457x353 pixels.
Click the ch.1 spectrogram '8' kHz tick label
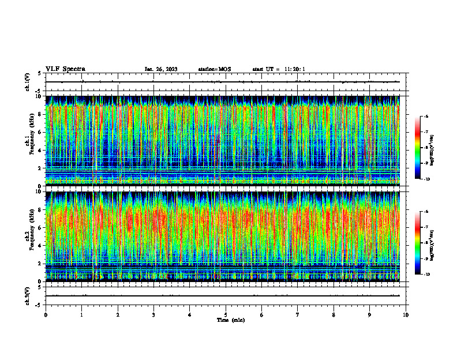point(40,114)
